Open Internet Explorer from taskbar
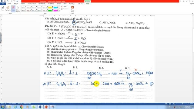The width and height of the screenshot is (194, 109). coord(15,107)
